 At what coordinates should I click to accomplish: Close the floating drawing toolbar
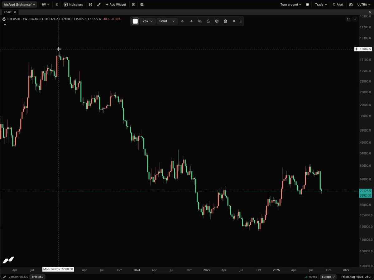coord(234,21)
